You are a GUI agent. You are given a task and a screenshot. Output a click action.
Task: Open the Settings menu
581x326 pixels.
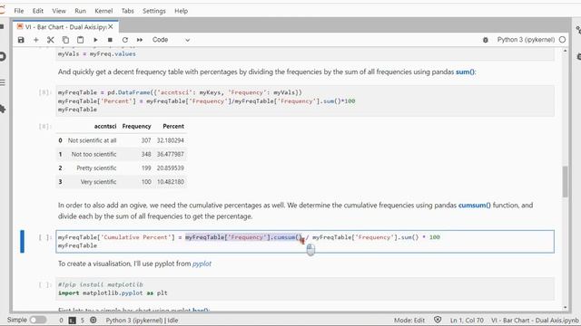tap(154, 11)
